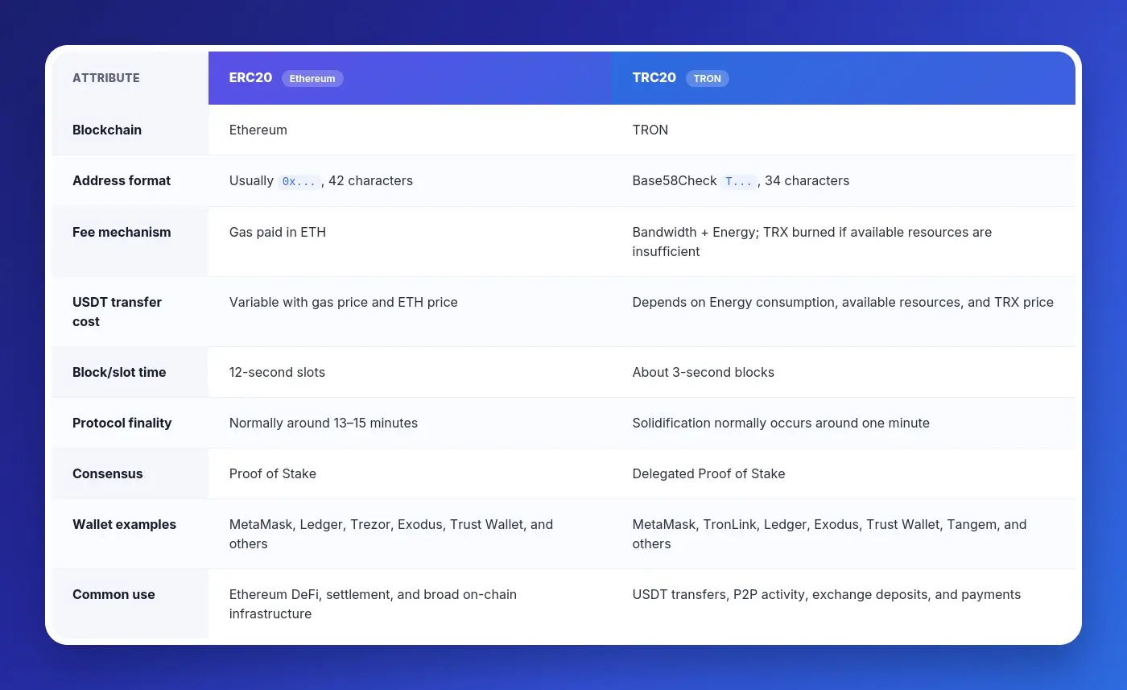Select the Blockchain row label
This screenshot has width=1127, height=690.
[107, 130]
